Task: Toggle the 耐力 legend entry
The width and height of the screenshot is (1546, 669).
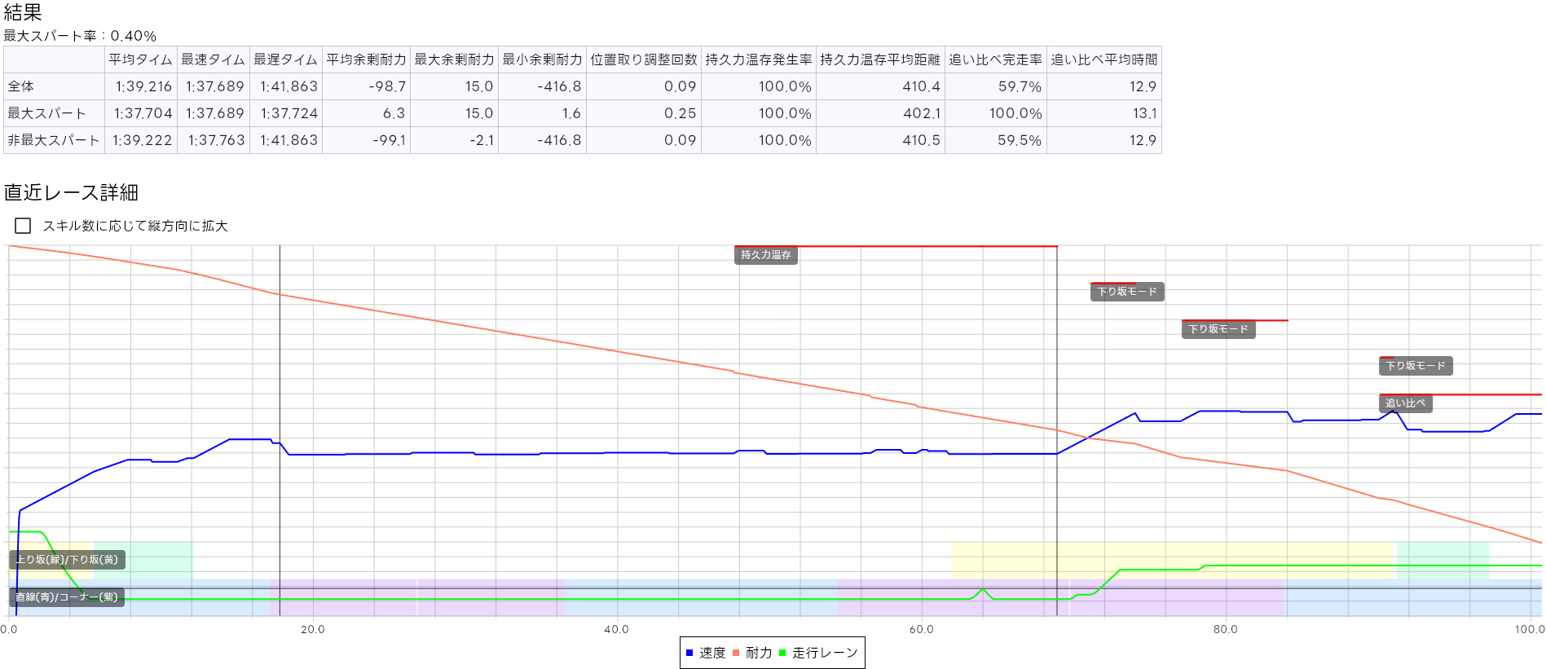Action: (752, 653)
